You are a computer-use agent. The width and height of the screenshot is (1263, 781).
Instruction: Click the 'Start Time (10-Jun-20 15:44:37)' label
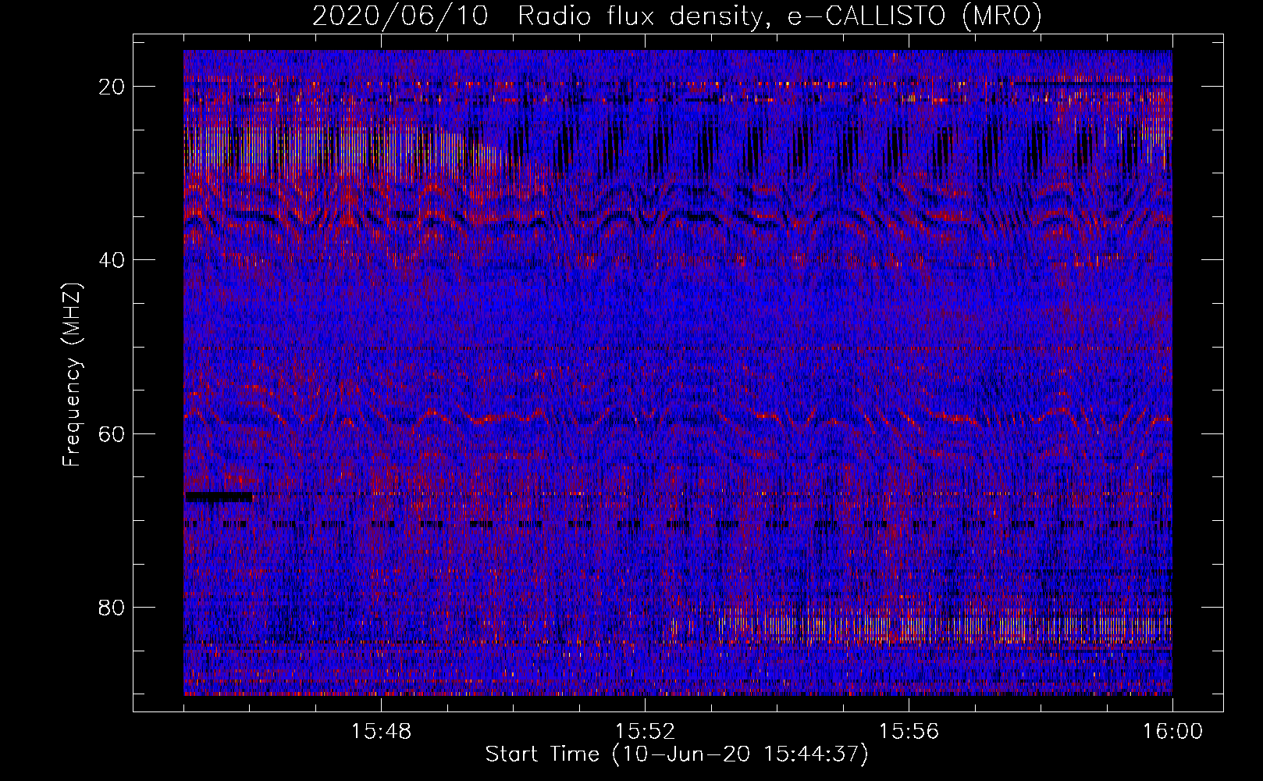click(x=677, y=754)
